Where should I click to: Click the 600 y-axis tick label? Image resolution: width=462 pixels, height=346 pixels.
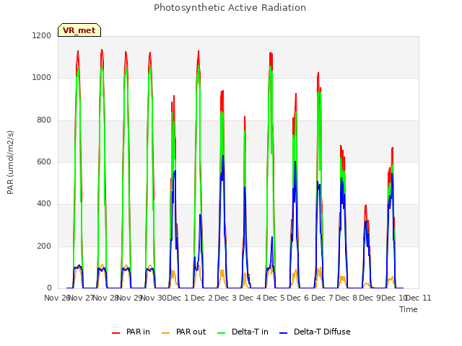(x=44, y=161)
